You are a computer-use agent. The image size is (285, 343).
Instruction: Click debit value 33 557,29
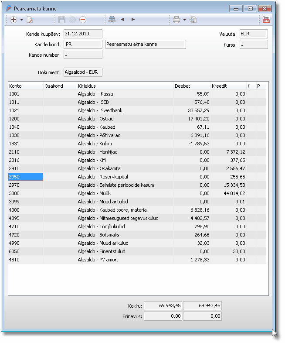coord(199,110)
